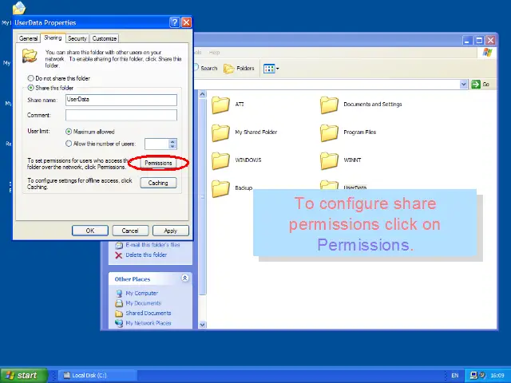Click the Delete this folder link

[146, 255]
